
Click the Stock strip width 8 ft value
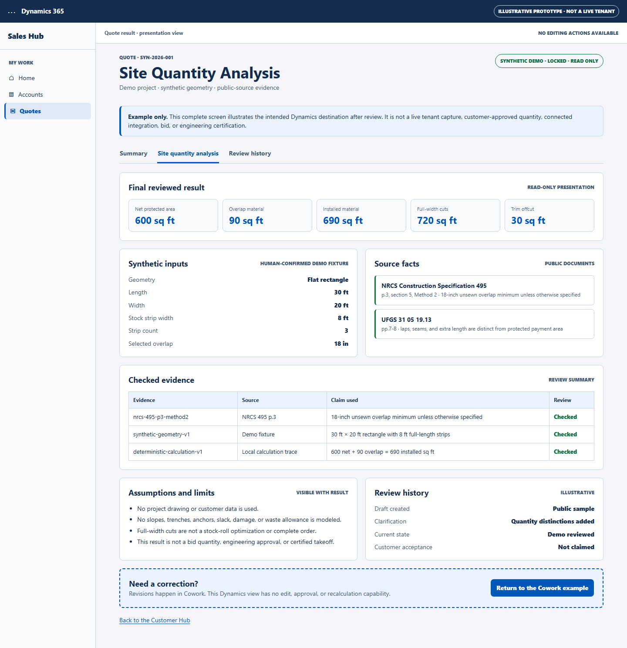pos(343,318)
